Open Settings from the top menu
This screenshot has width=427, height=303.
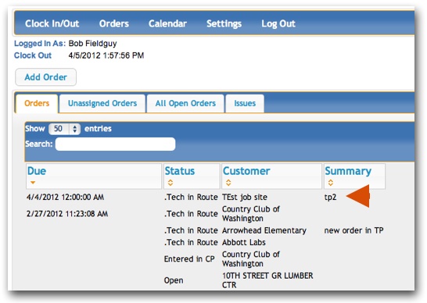pos(224,23)
